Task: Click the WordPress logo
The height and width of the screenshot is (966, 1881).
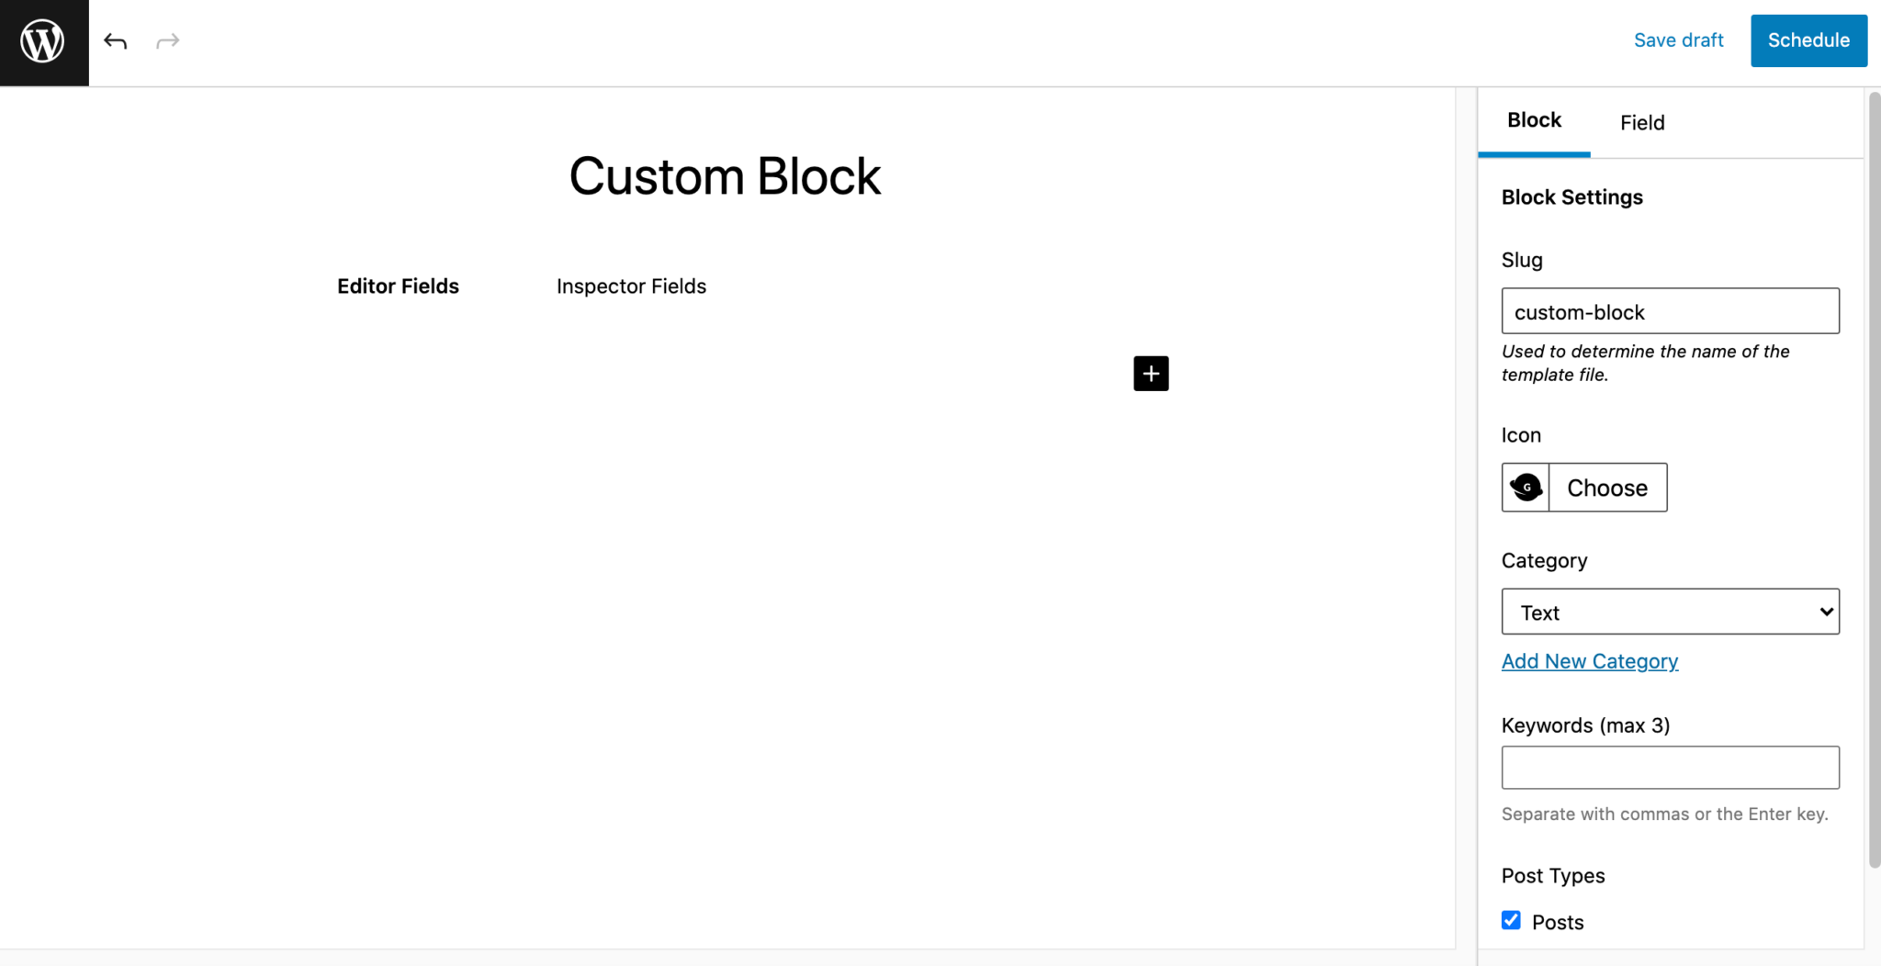Action: click(42, 40)
